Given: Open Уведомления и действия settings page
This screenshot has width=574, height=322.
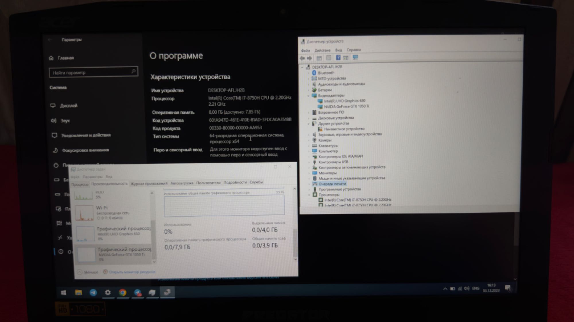Looking at the screenshot, I should point(81,135).
